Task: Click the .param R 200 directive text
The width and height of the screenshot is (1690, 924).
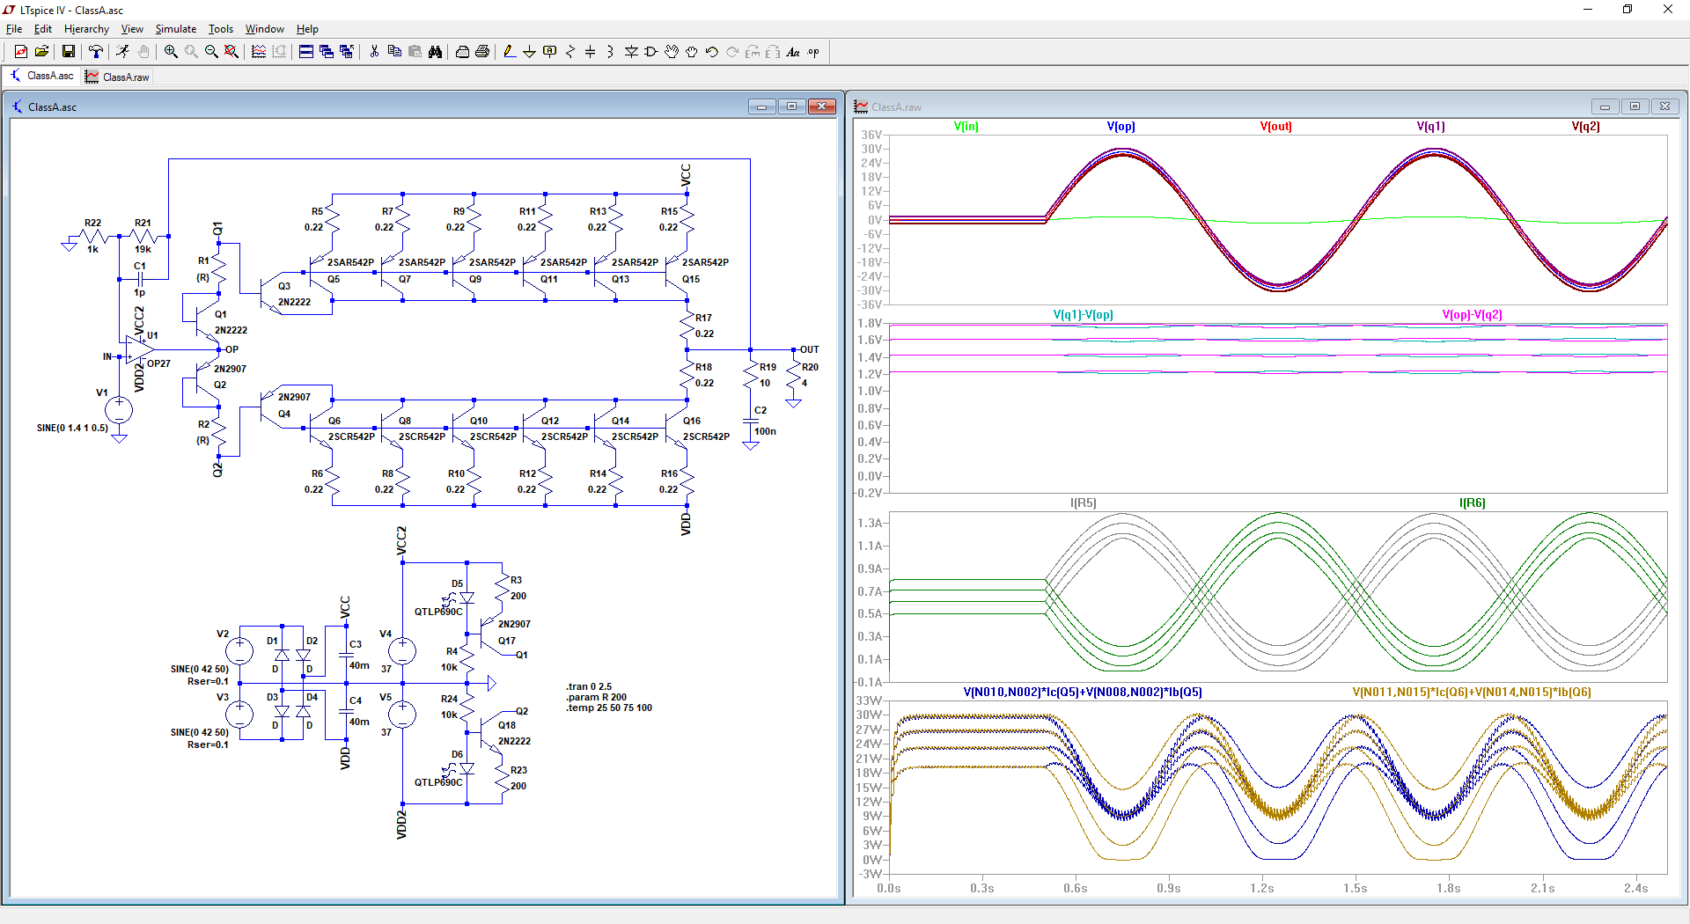Action: coord(597,697)
